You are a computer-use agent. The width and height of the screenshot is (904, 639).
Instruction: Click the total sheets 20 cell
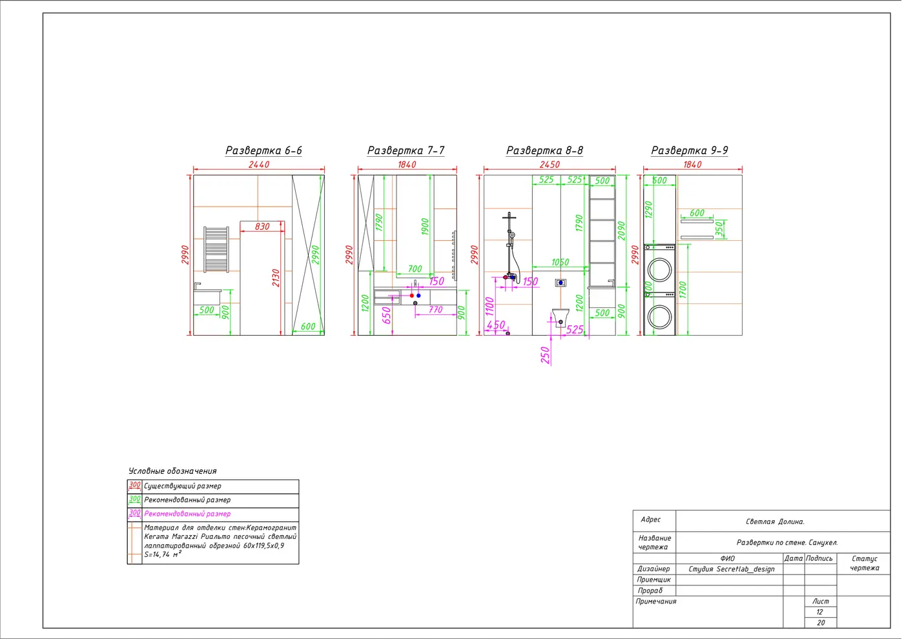(820, 623)
